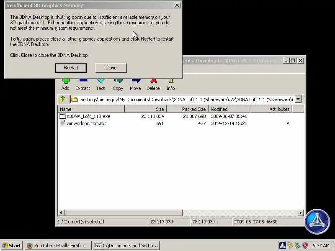Minimize the 7-Zip window
This screenshot has height=251, width=335.
point(286,61)
